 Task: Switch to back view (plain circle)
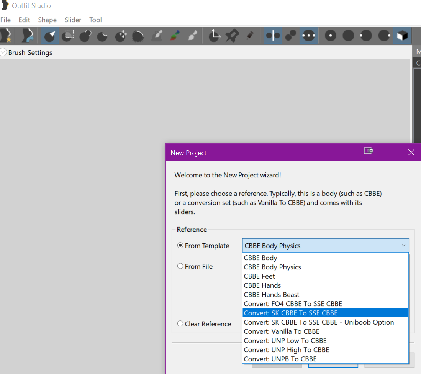[348, 35]
